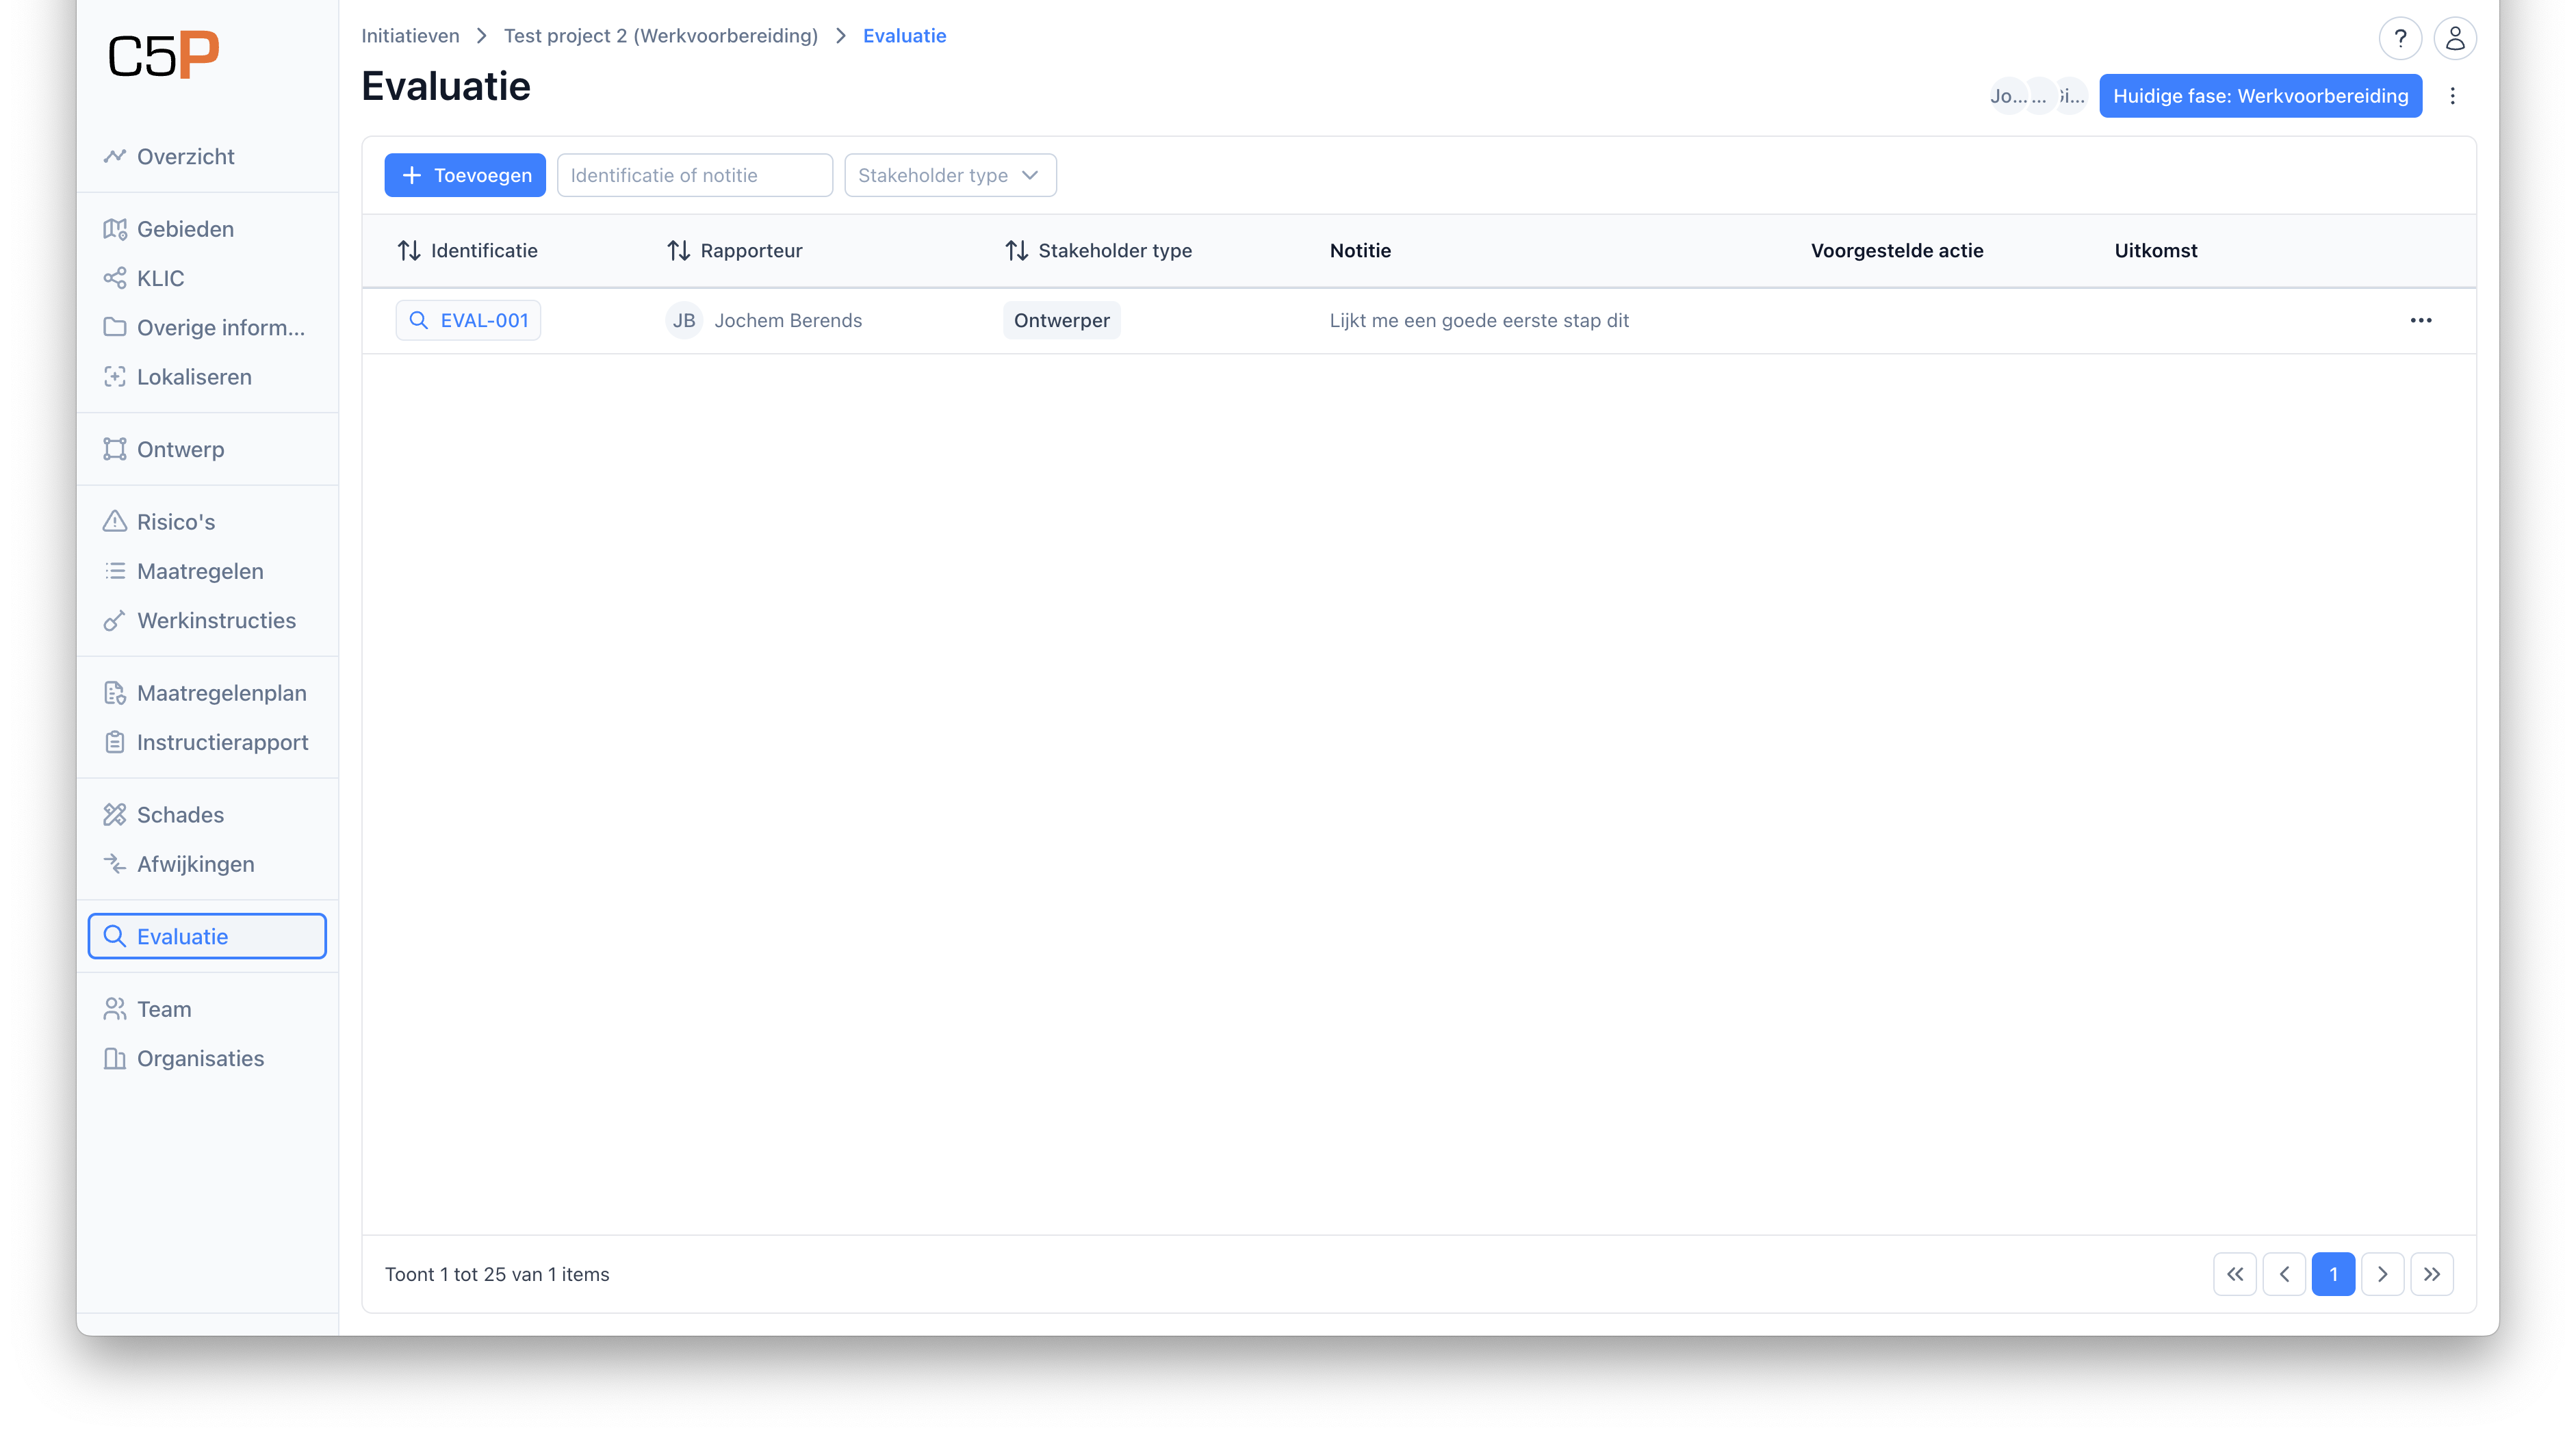Open the user profile icon
The width and height of the screenshot is (2576, 1437).
(2454, 39)
